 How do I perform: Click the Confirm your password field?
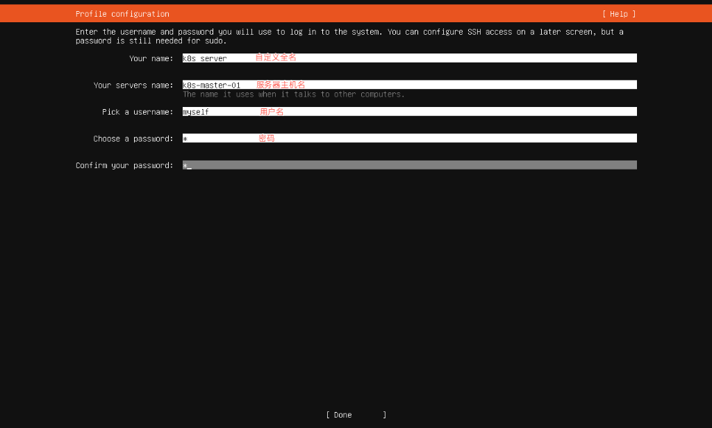[409, 165]
